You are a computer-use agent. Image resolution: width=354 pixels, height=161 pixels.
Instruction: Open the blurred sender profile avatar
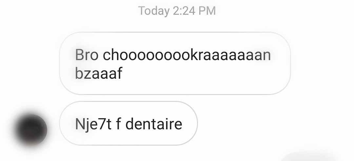click(31, 130)
